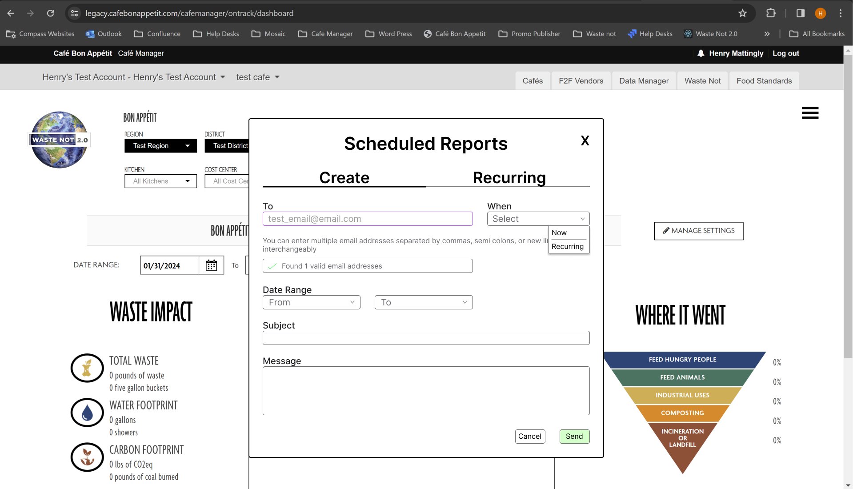Switch to the Recurring tab
The image size is (853, 489).
[509, 177]
